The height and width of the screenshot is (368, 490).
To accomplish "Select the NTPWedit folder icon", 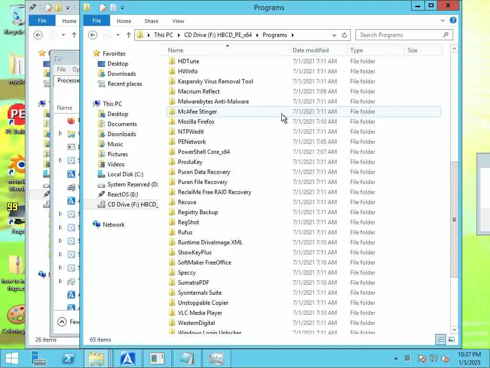I will tap(172, 131).
